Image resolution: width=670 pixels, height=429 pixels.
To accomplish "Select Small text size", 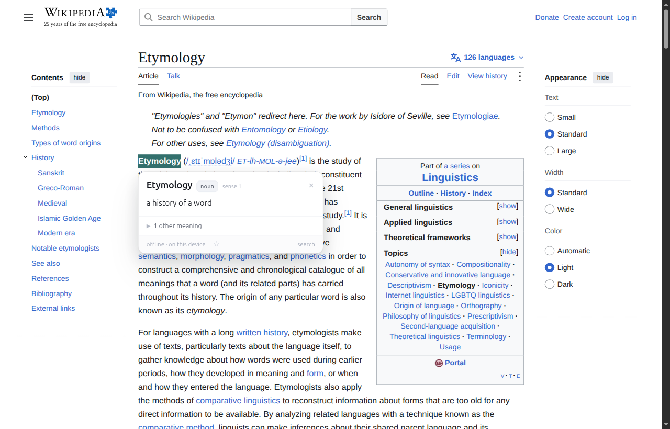I will [x=550, y=117].
